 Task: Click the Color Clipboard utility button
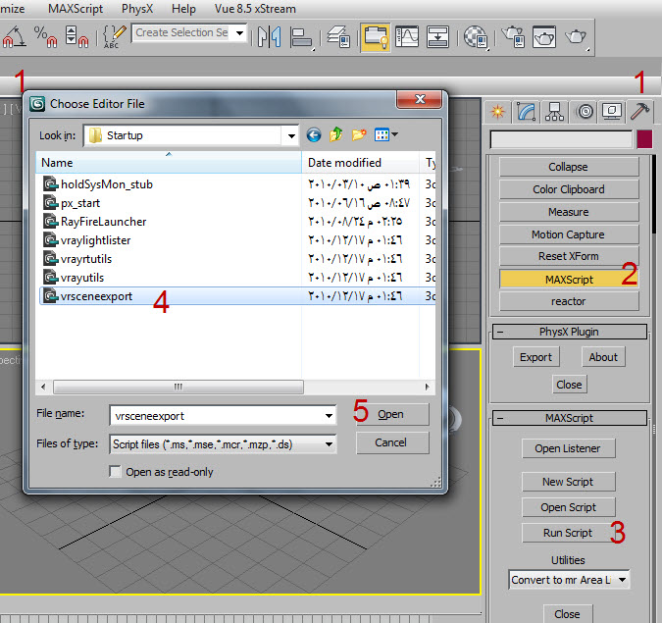tap(569, 189)
